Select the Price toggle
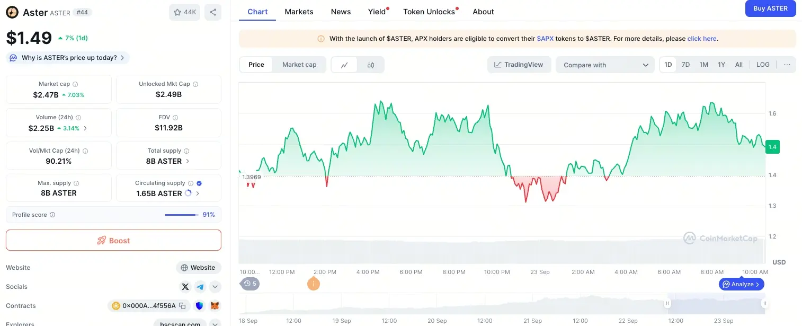 click(256, 65)
